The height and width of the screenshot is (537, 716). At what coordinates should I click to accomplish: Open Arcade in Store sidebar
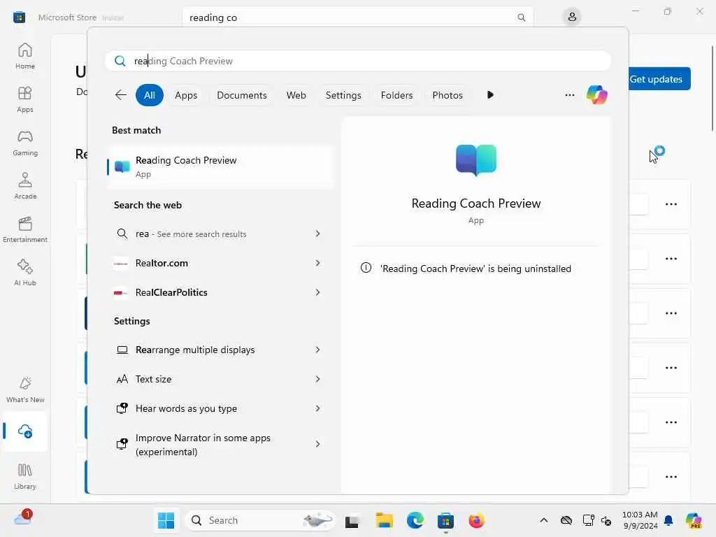point(24,186)
